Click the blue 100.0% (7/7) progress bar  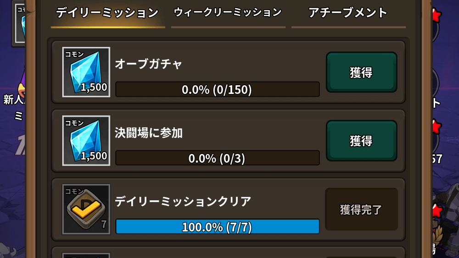click(217, 226)
